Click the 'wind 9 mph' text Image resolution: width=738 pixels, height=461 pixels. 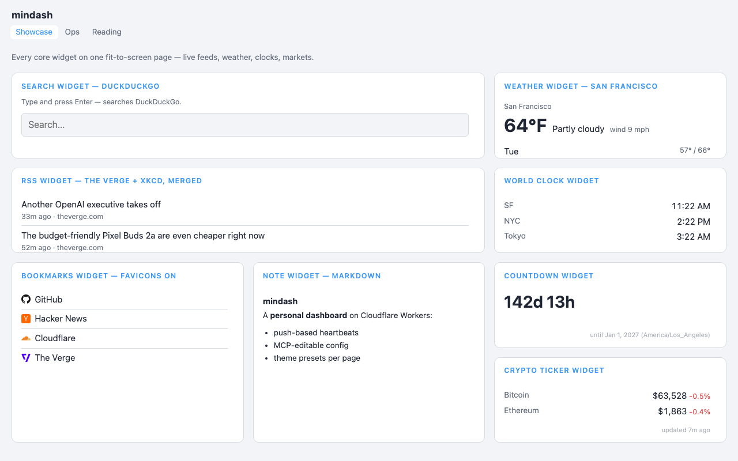(x=630, y=130)
